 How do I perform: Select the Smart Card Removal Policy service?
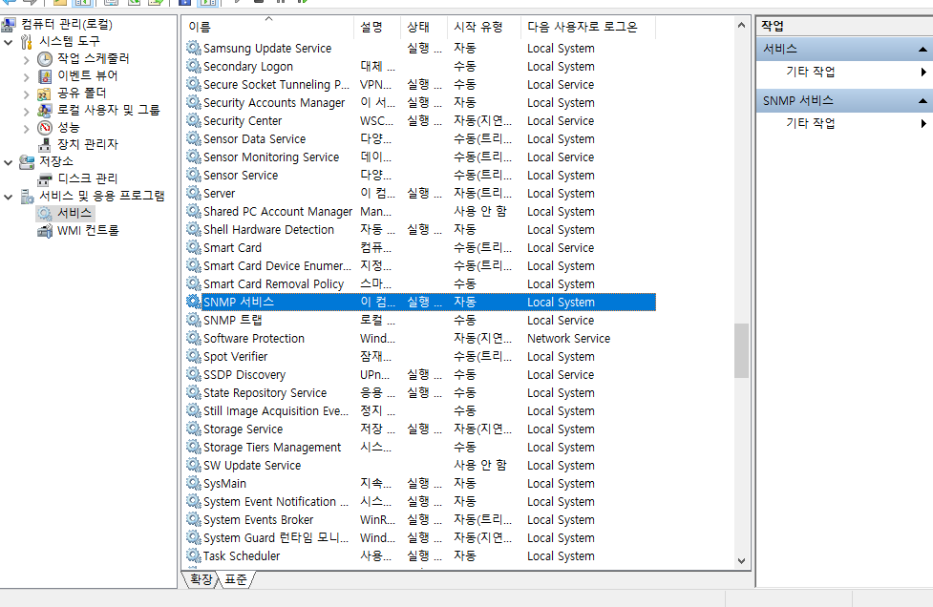pos(420,284)
